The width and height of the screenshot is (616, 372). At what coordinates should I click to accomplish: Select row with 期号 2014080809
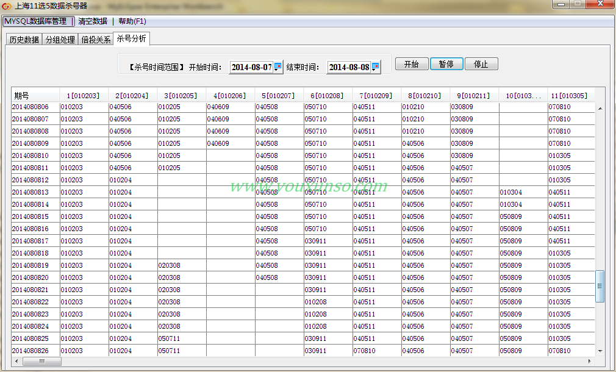click(303, 143)
